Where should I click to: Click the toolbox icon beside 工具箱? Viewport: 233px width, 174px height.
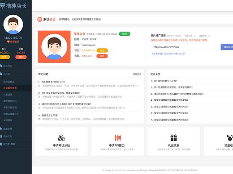pos(1,74)
